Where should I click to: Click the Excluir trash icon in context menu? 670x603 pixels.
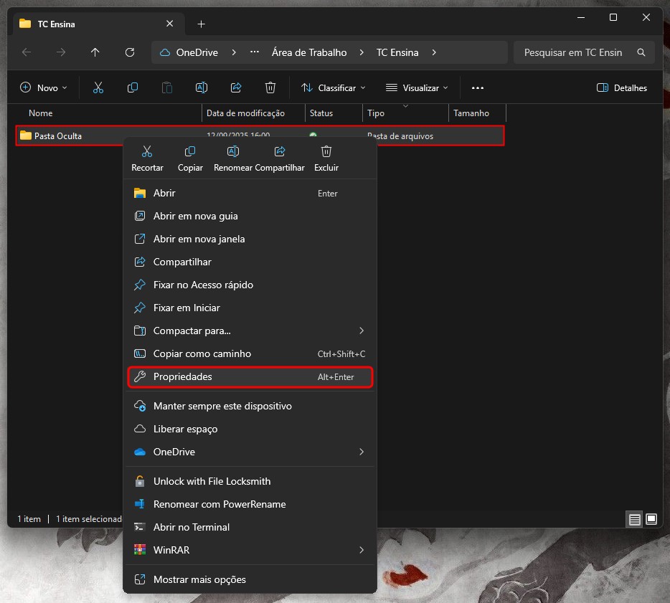(326, 152)
